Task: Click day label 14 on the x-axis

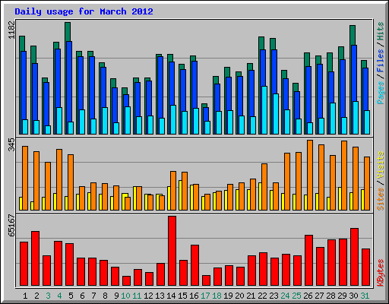Action: click(171, 296)
